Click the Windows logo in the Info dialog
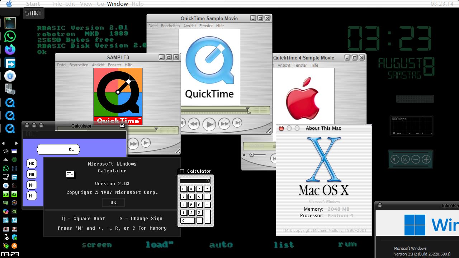The height and width of the screenshot is (258, 459). click(x=415, y=225)
